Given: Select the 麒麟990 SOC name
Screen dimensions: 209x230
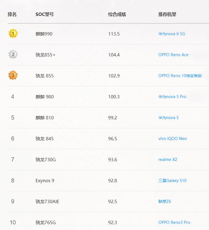Looking at the screenshot, I should pos(44,34).
